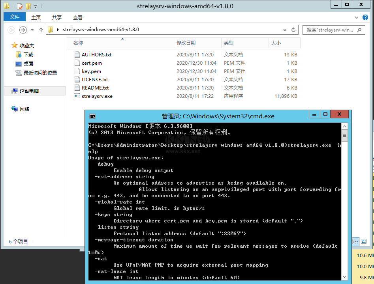Refresh the current folder view
The height and width of the screenshot is (284, 374).
pyautogui.click(x=293, y=30)
